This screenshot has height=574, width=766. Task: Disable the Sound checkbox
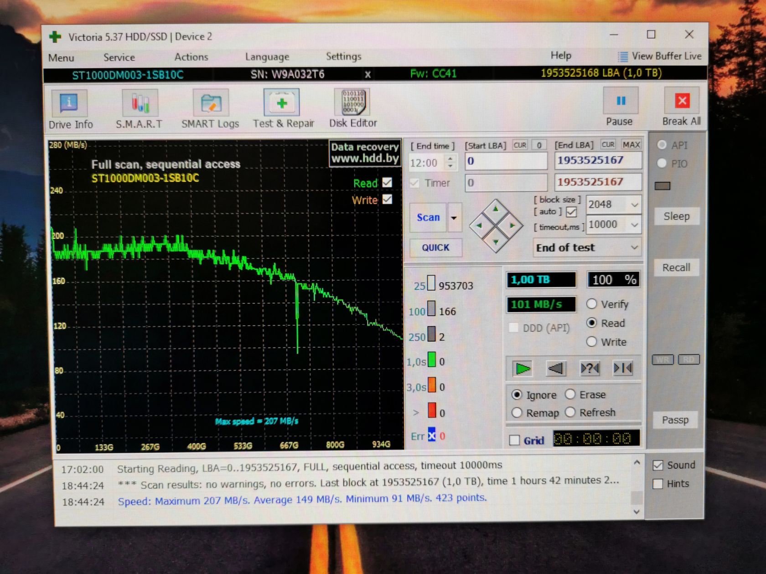pos(657,465)
